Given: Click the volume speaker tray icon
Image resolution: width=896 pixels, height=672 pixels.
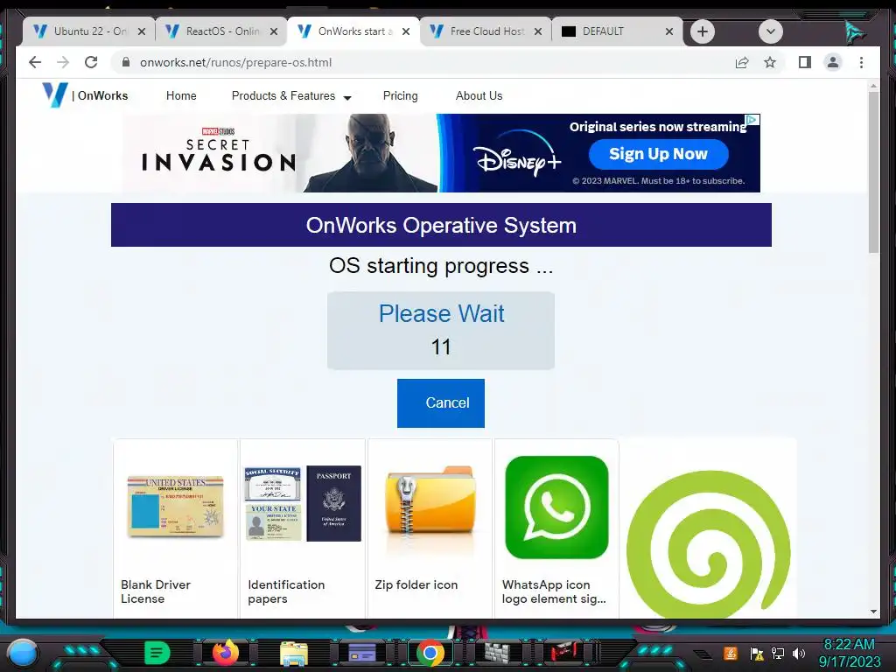Looking at the screenshot, I should tap(799, 653).
